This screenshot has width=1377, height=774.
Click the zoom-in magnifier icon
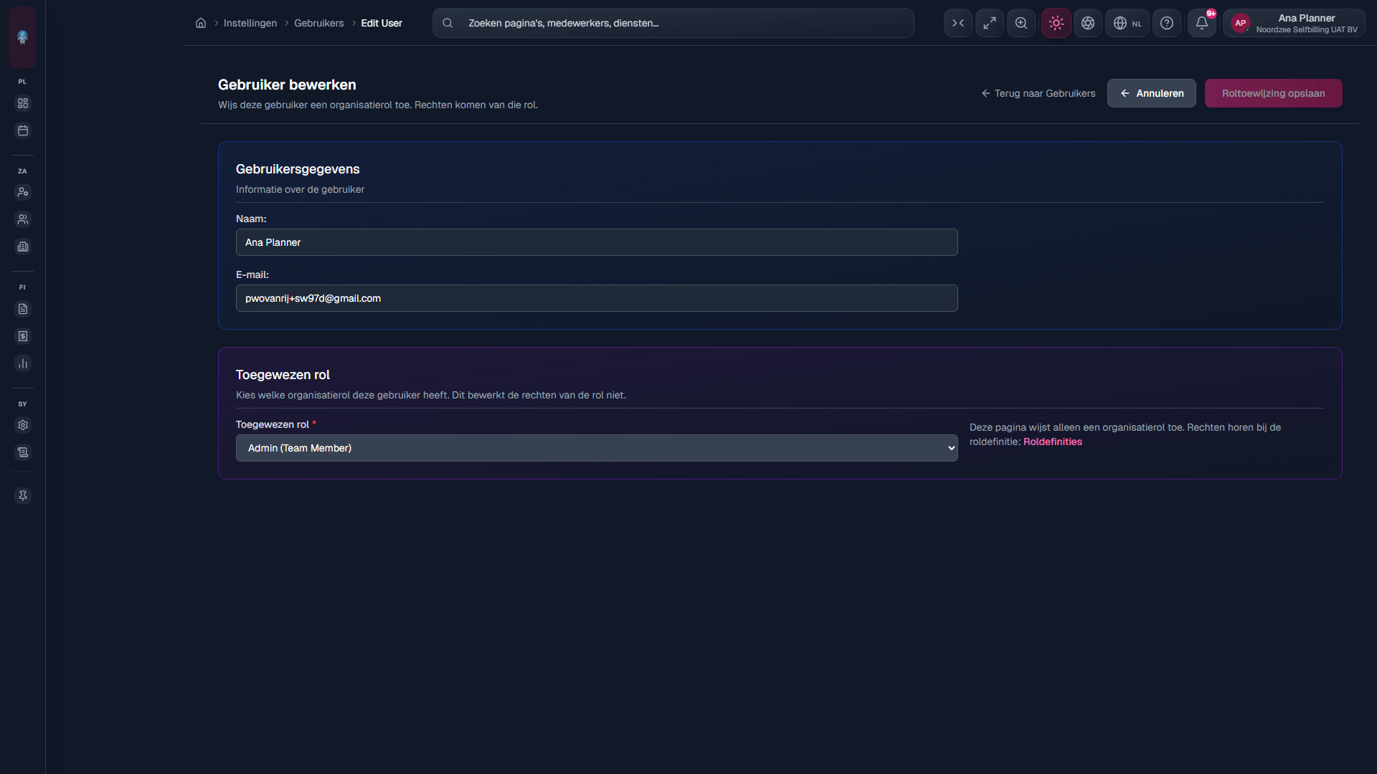(1021, 23)
